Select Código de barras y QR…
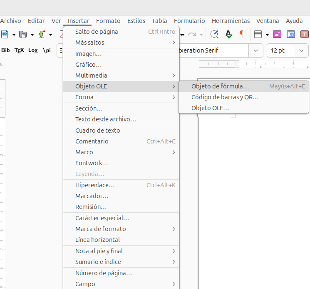This screenshot has width=310, height=289. [243, 97]
